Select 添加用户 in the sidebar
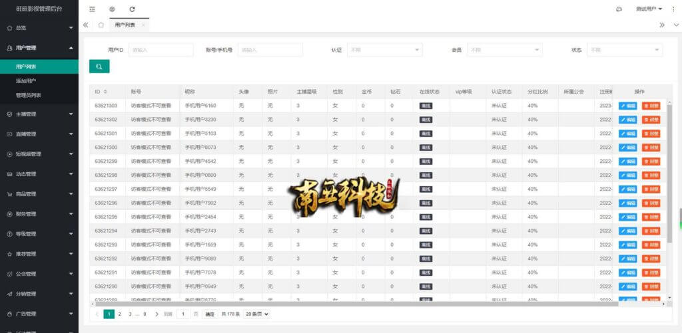The height and width of the screenshot is (333, 682). coord(39,81)
